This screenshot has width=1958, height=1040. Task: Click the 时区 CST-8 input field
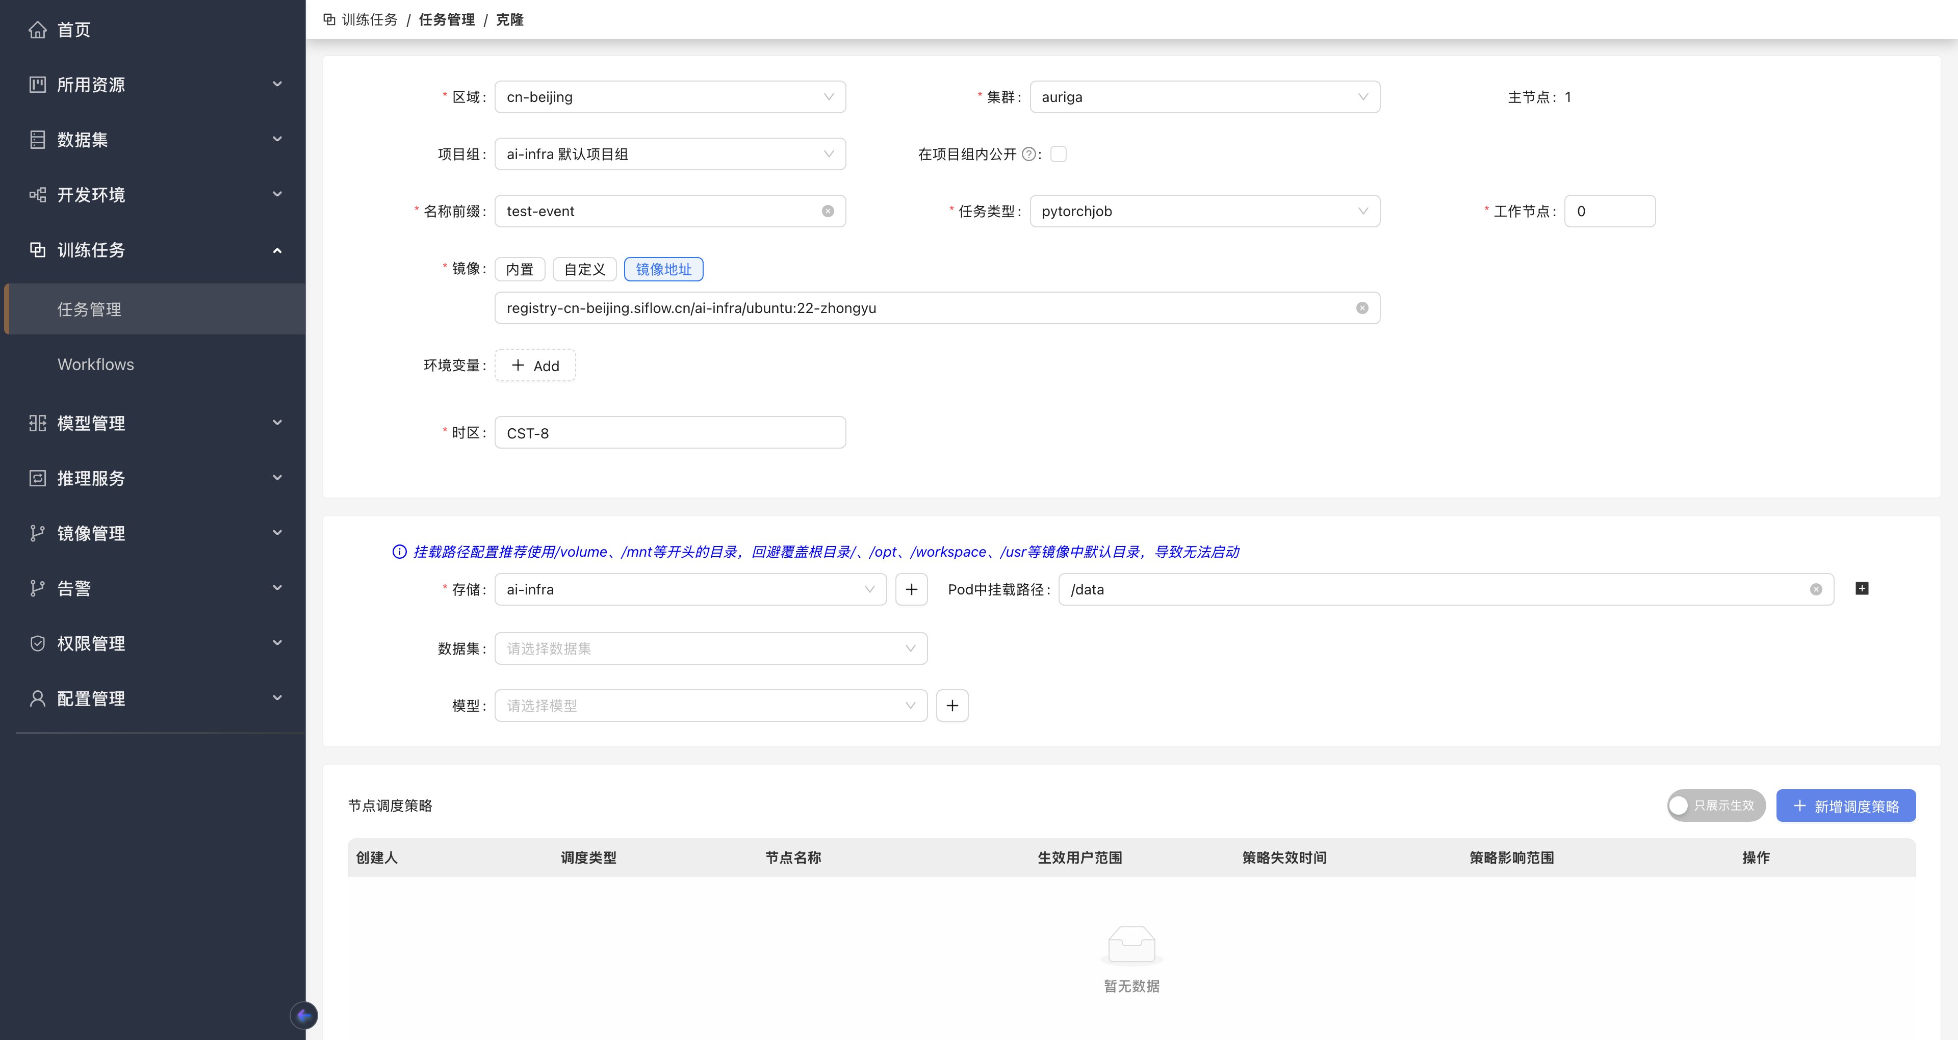(671, 433)
